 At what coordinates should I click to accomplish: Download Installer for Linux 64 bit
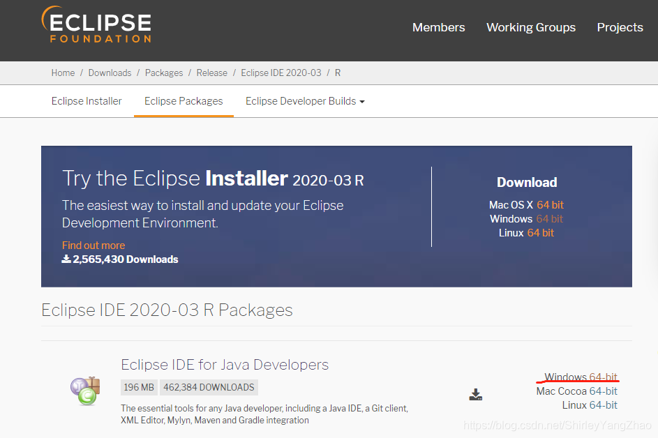[x=541, y=233]
